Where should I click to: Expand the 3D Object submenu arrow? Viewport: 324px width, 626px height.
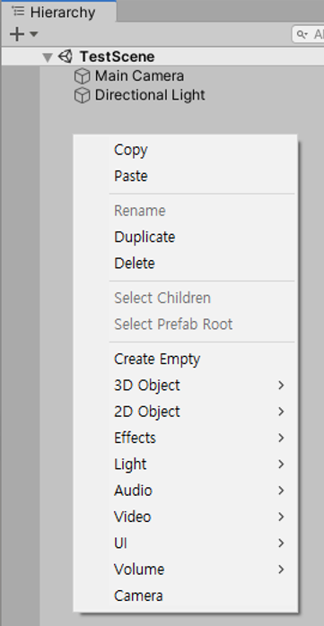(x=281, y=386)
